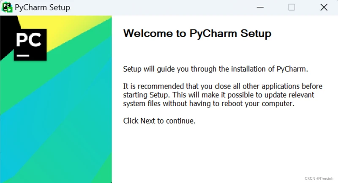This screenshot has width=338, height=183.
Task: Click the "Click Next to continue." text
Action: 159,121
